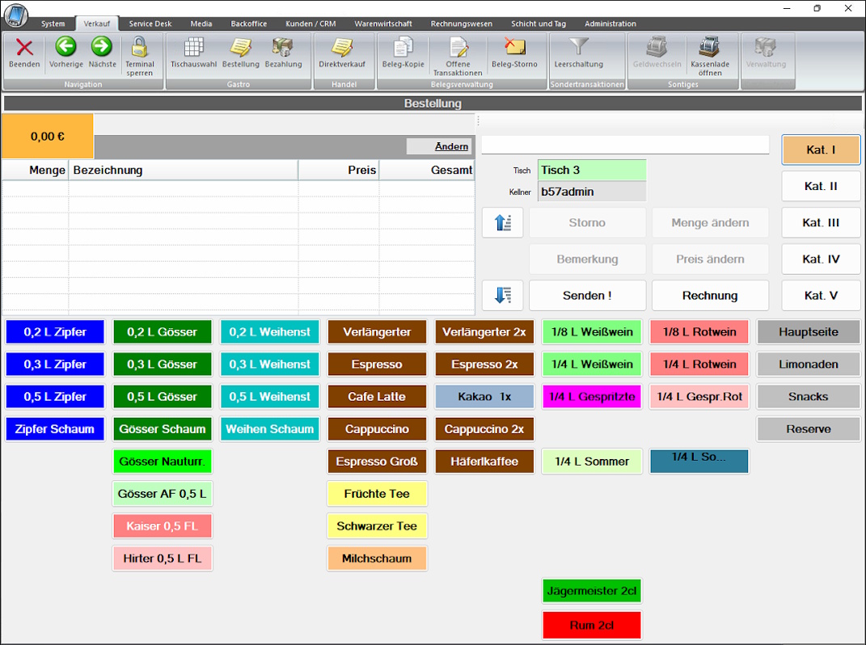Screen dimensions: 866x645
Task: Move selection down with the down-arrow button
Action: 502,296
